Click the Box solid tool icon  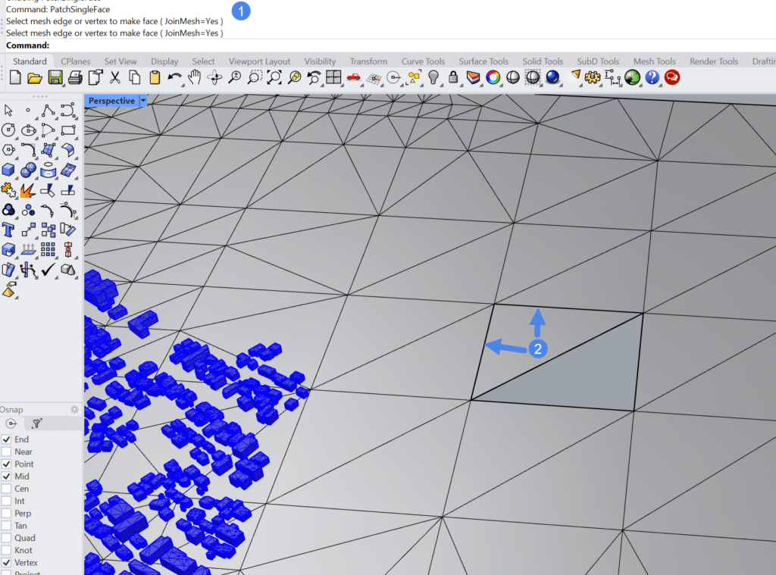tap(9, 170)
